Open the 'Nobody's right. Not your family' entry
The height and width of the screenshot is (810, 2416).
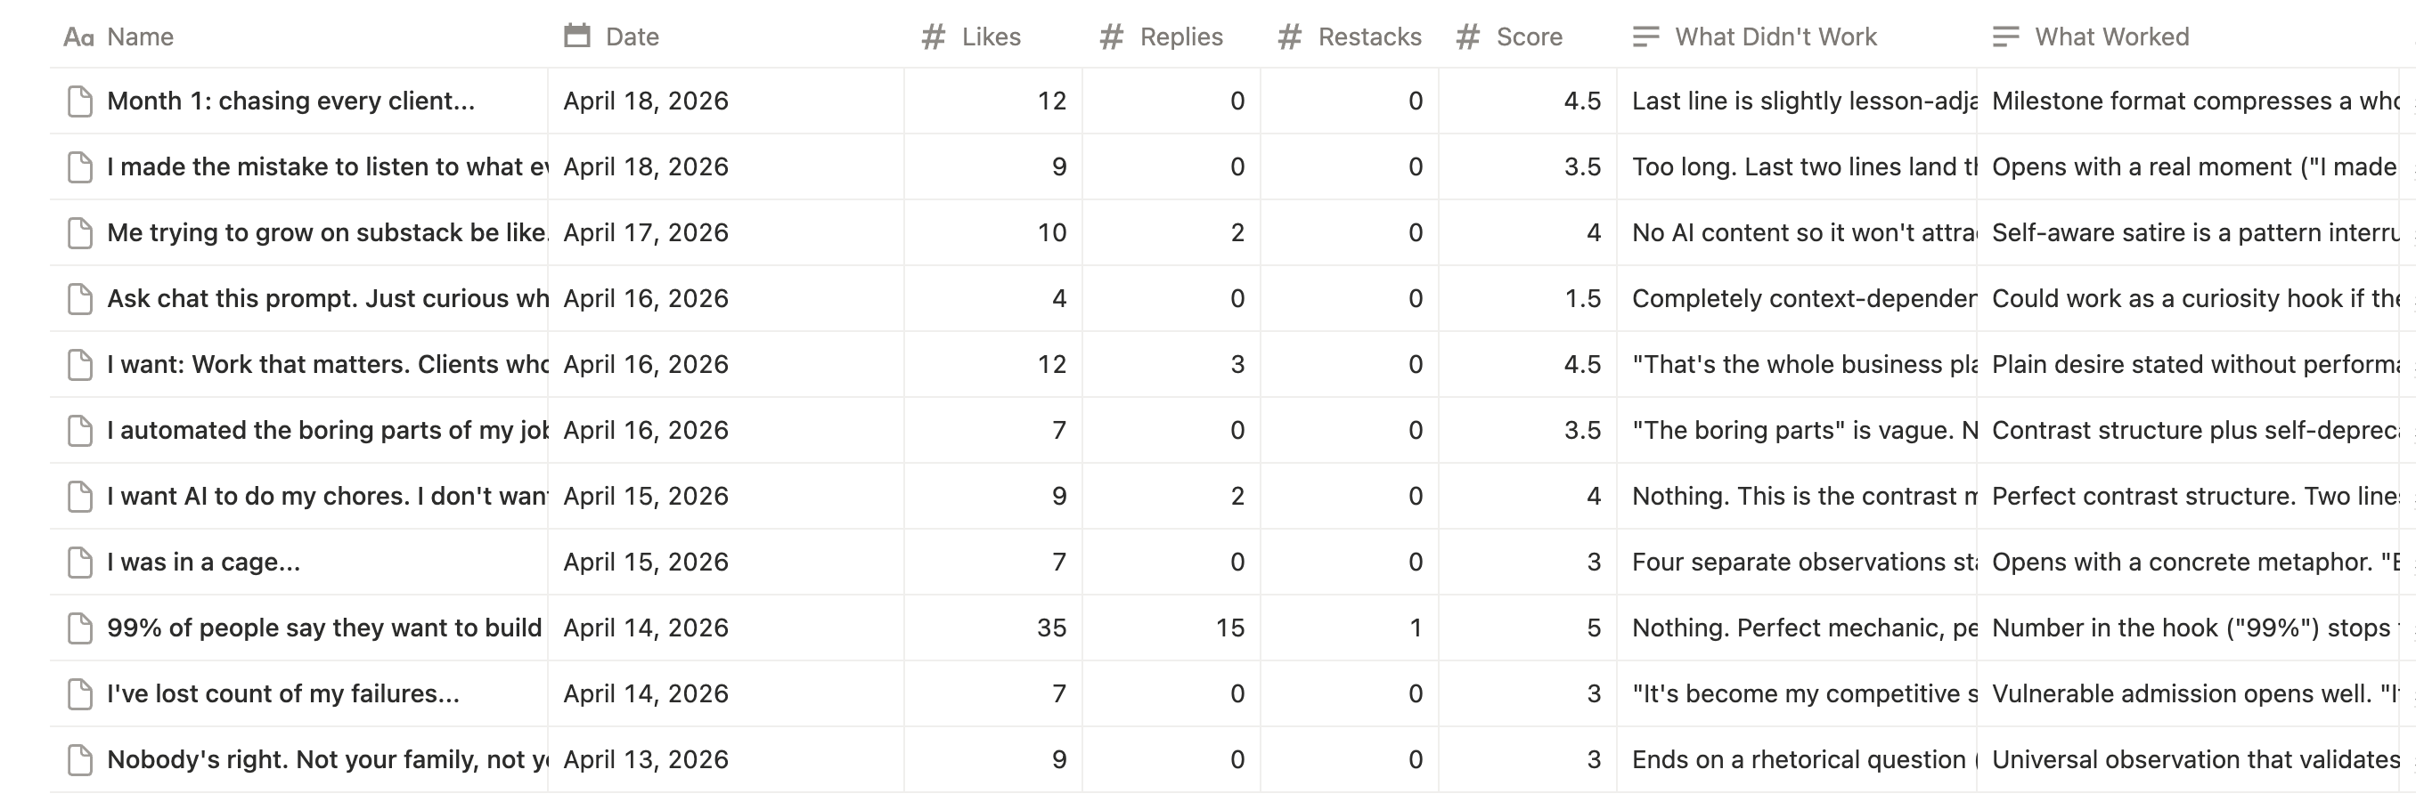click(326, 759)
